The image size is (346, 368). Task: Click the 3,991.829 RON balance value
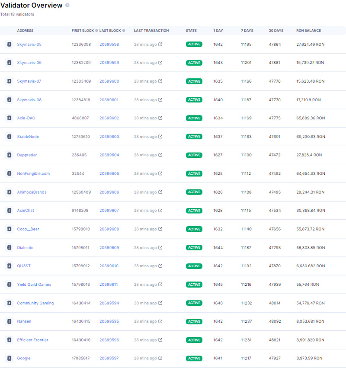[x=310, y=340]
